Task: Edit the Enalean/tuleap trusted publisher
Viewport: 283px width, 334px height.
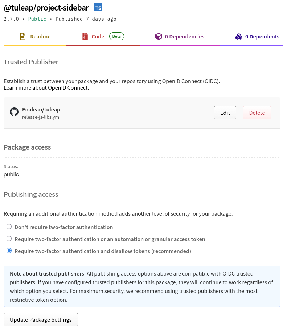Action: tap(225, 113)
